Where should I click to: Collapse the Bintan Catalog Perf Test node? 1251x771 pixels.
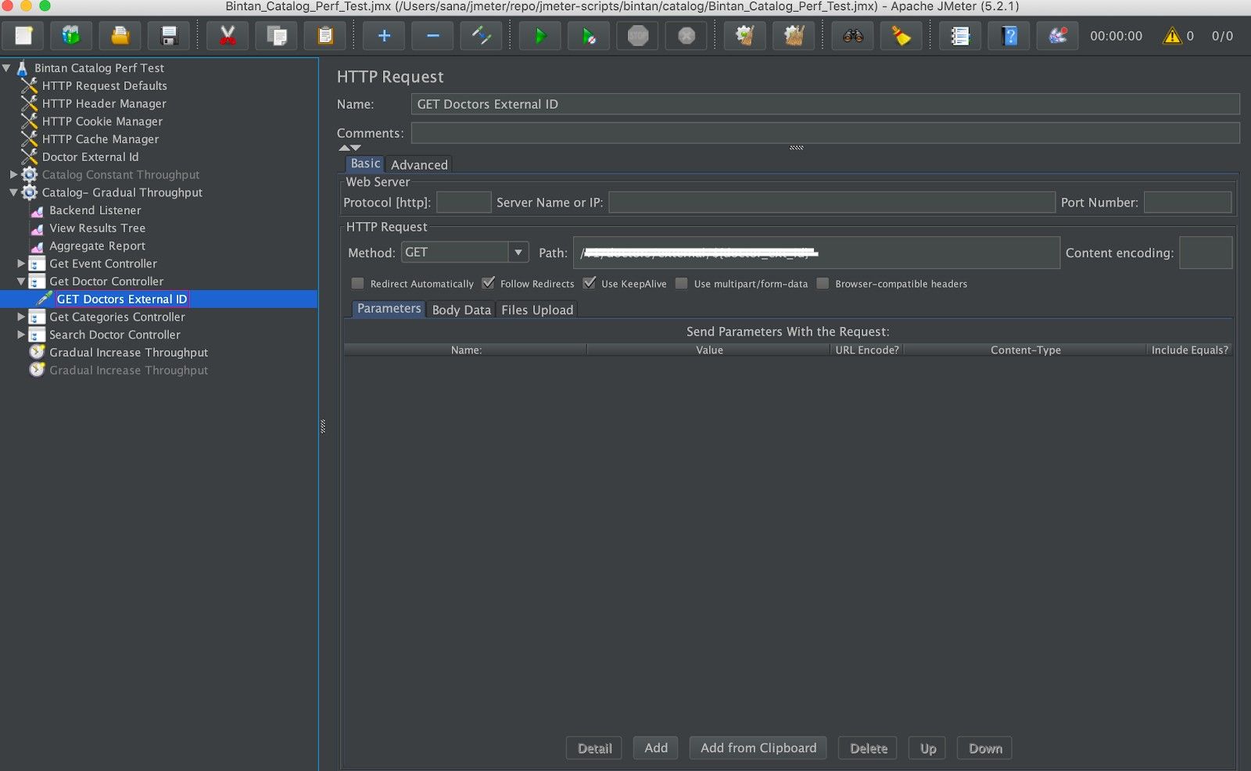[7, 68]
